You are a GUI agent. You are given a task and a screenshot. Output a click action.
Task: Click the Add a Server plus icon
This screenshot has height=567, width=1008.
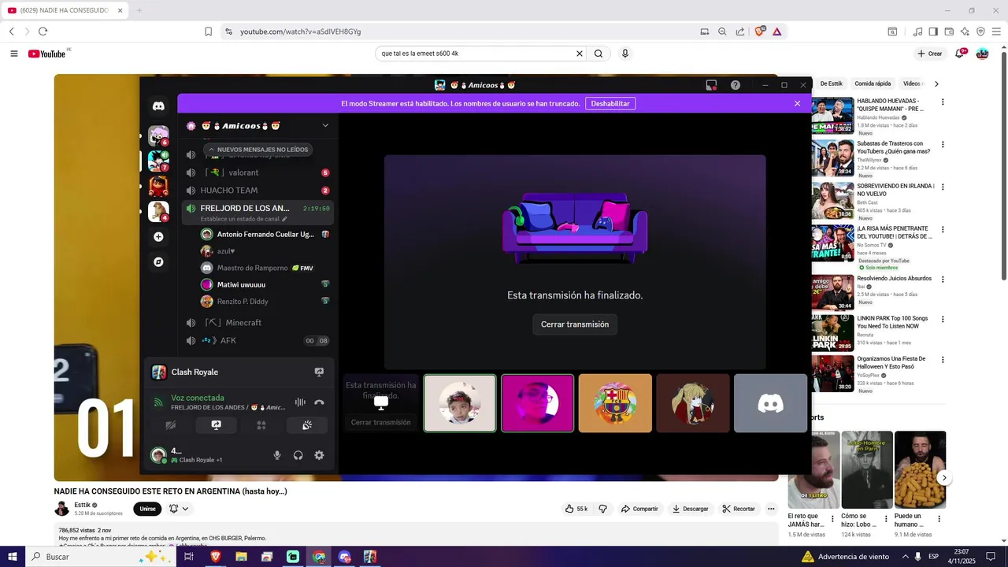point(158,237)
